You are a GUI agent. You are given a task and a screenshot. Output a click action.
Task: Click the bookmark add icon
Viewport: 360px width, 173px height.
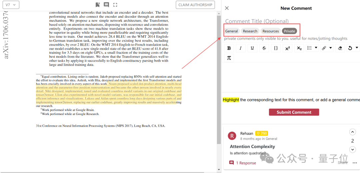(98, 5)
